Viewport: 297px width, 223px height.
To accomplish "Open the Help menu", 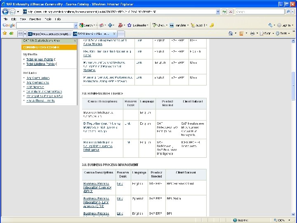I will 58,19.
